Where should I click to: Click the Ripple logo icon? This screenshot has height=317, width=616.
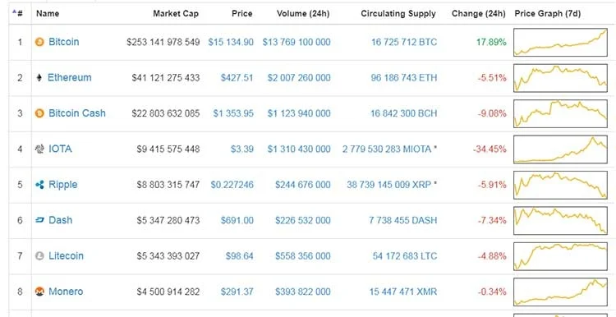point(39,185)
